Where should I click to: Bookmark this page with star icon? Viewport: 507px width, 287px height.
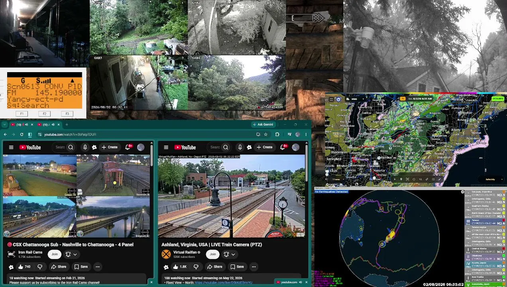266,134
